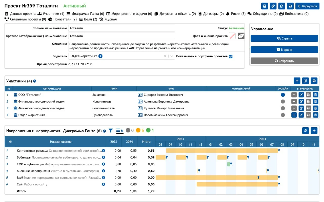Toggle in-progress tasks orange filter circle
The height and width of the screenshot is (202, 324).
(138, 131)
